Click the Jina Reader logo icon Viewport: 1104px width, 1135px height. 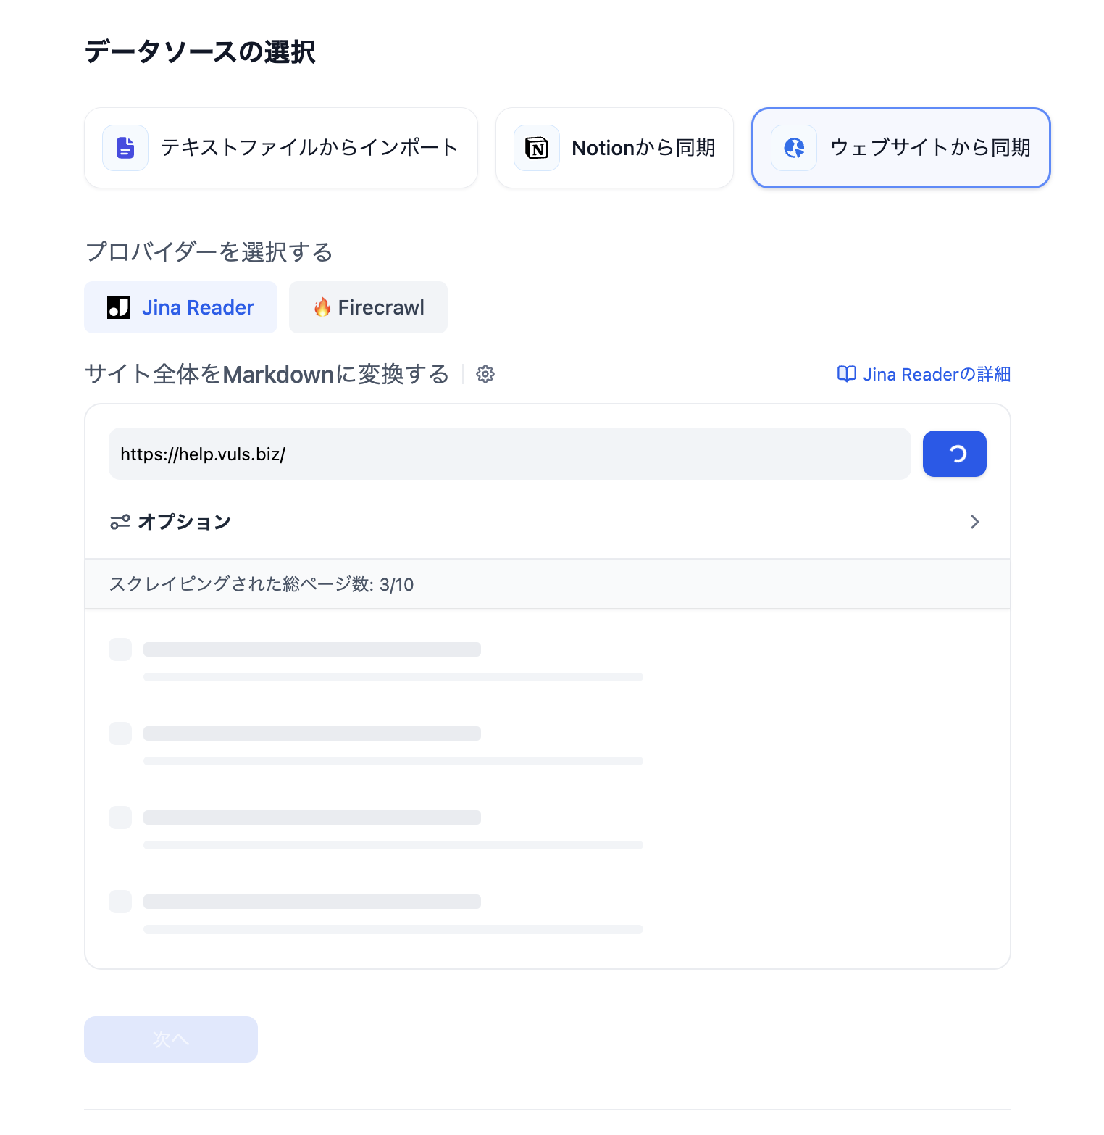pyautogui.click(x=119, y=307)
